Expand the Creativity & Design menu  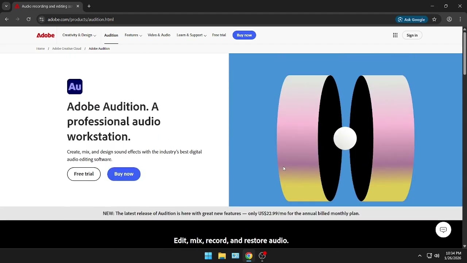tap(79, 35)
